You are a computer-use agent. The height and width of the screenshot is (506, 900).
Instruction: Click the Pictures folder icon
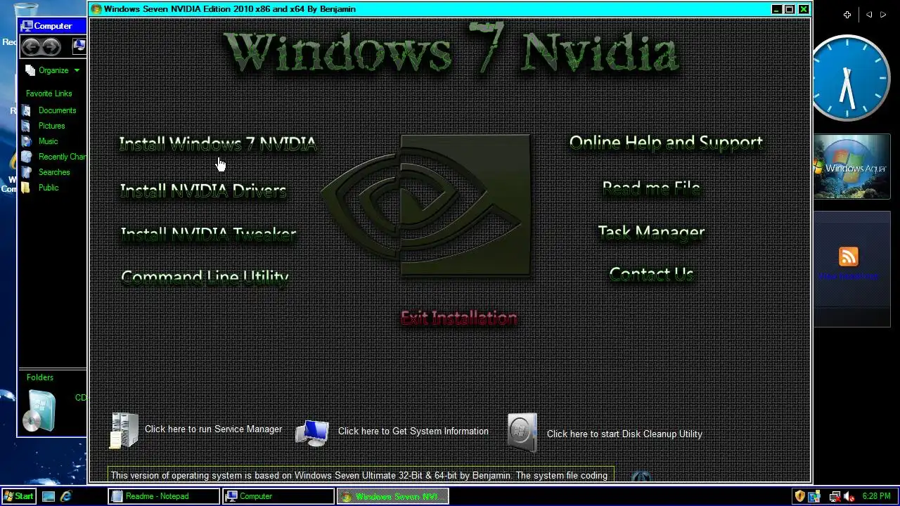pyautogui.click(x=26, y=126)
